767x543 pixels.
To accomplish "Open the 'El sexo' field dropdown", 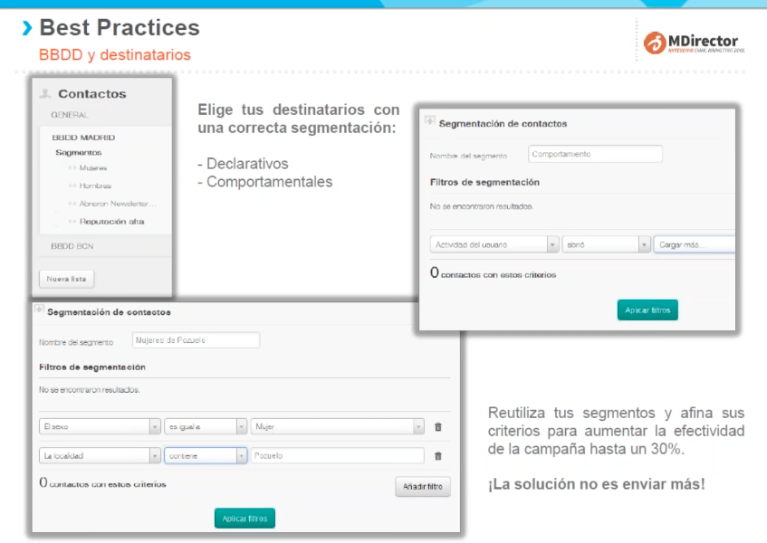I will tap(101, 426).
